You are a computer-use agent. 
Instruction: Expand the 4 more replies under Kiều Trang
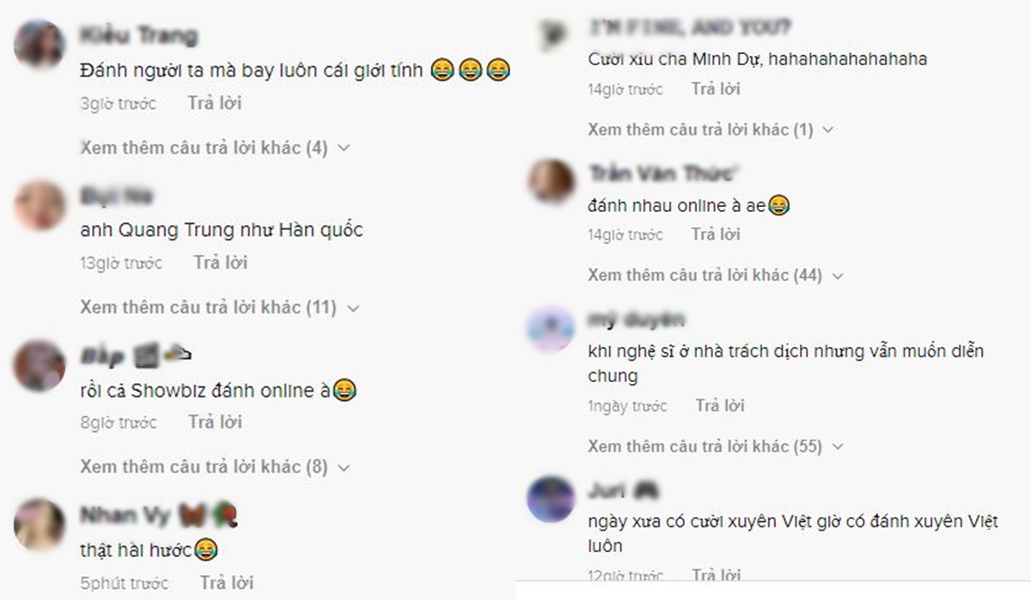point(216,148)
